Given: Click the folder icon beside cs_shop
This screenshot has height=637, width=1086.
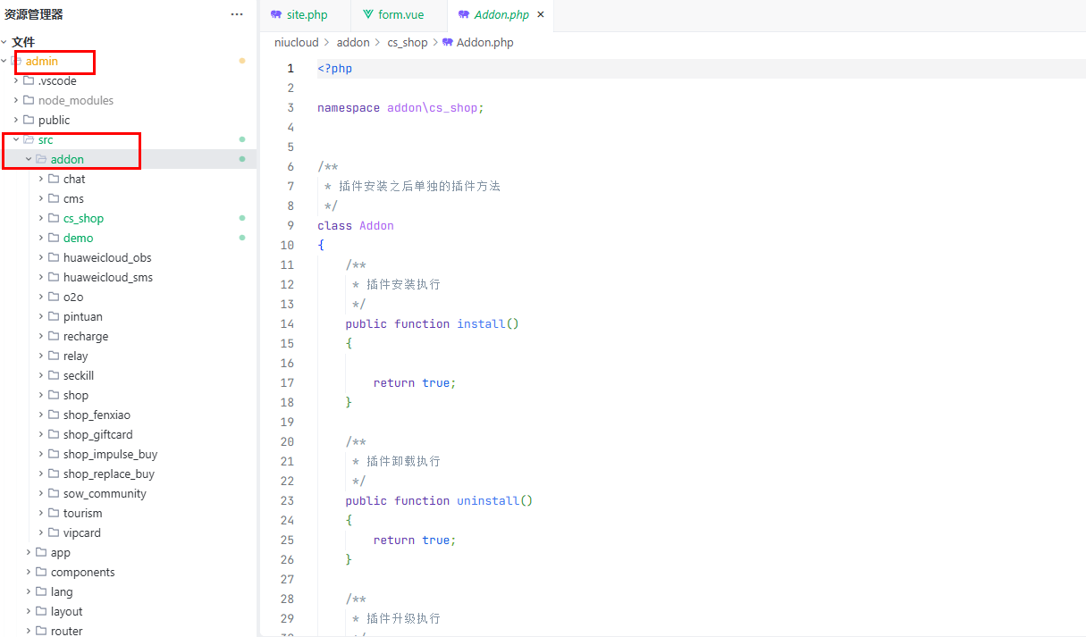Looking at the screenshot, I should (54, 218).
